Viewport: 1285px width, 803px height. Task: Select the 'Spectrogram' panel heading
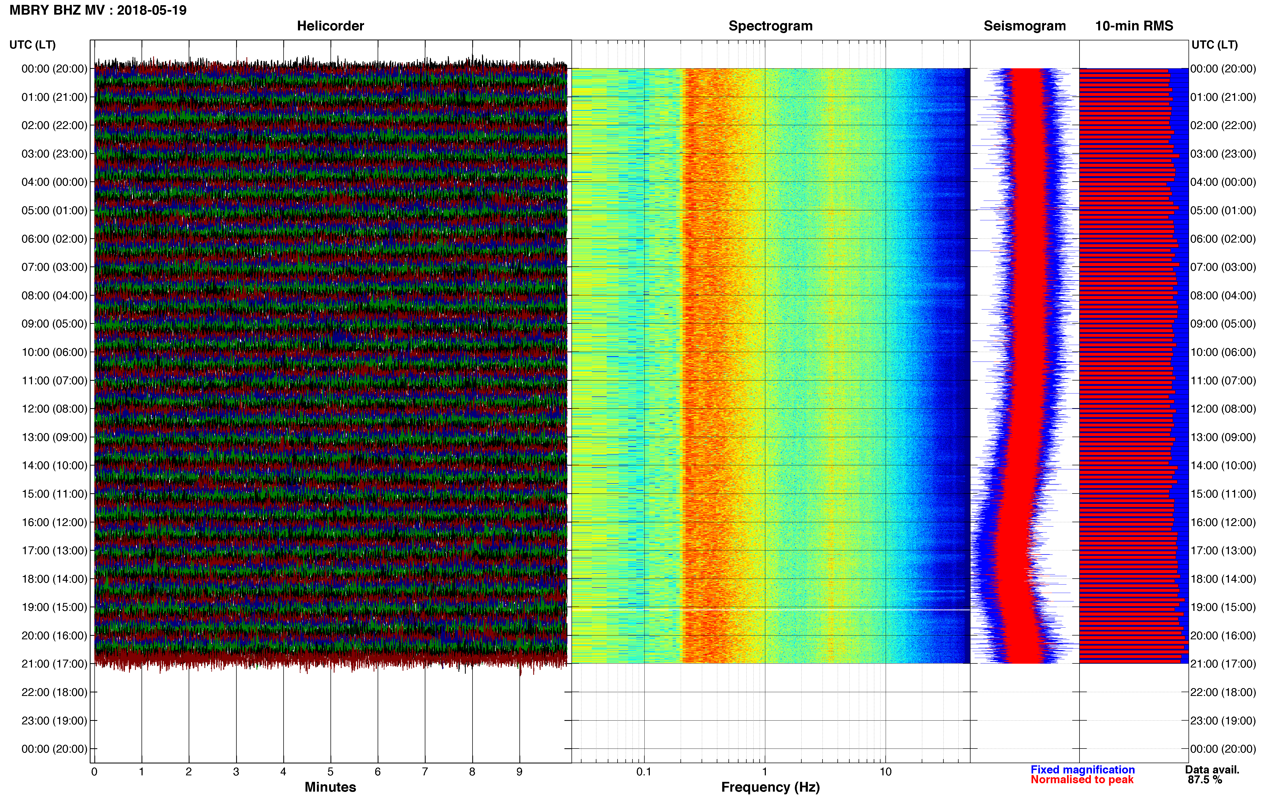coord(770,26)
